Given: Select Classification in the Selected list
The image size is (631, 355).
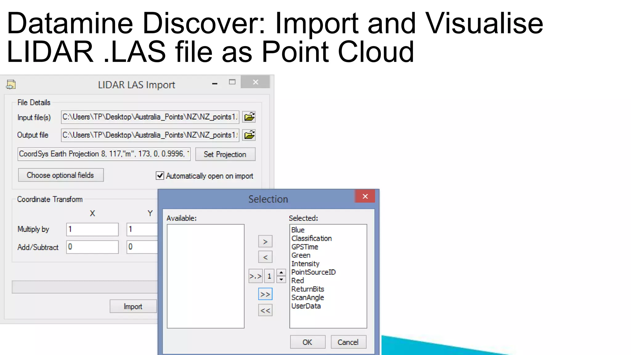Looking at the screenshot, I should tap(311, 239).
